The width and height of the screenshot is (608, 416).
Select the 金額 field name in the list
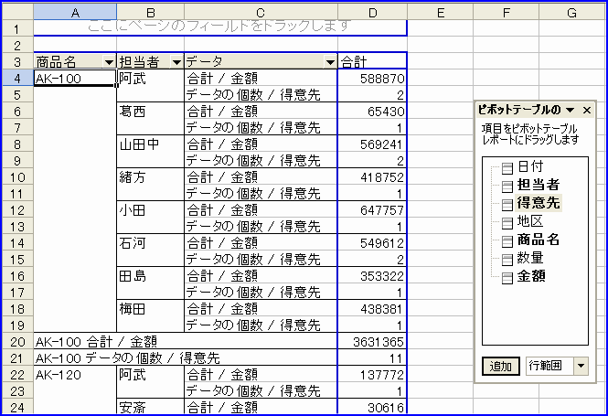coord(531,276)
